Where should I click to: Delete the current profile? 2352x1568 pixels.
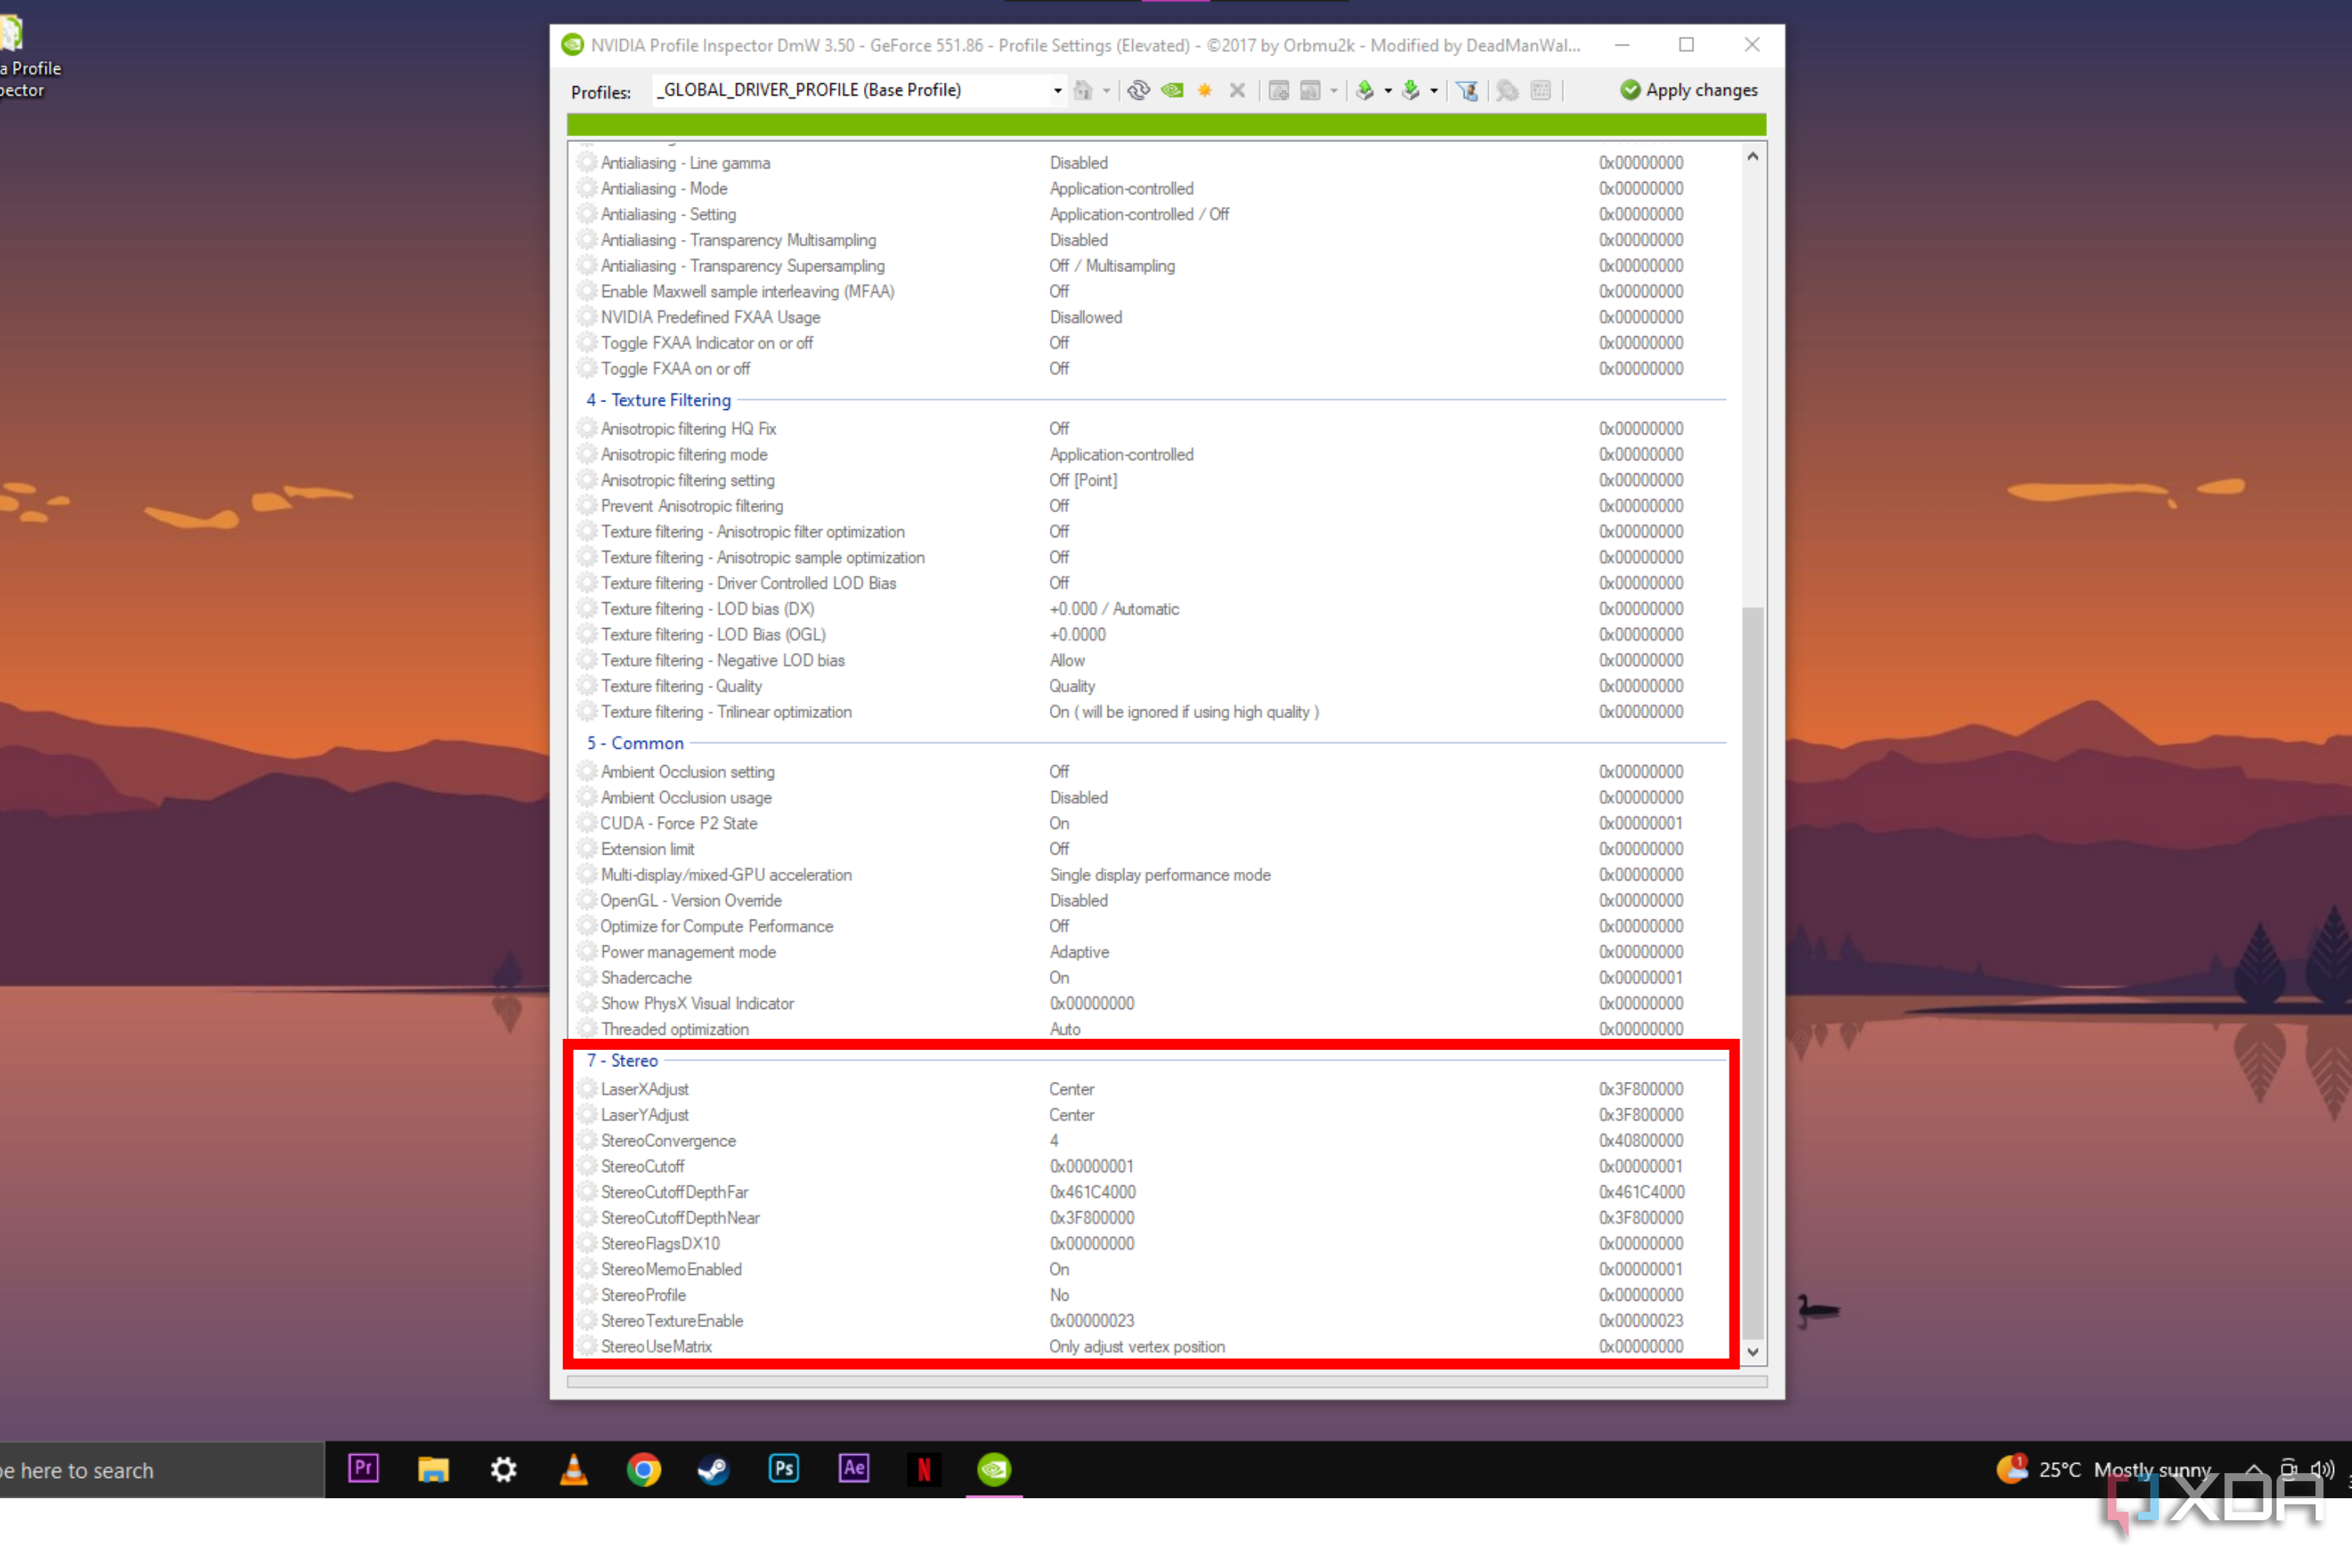1237,90
